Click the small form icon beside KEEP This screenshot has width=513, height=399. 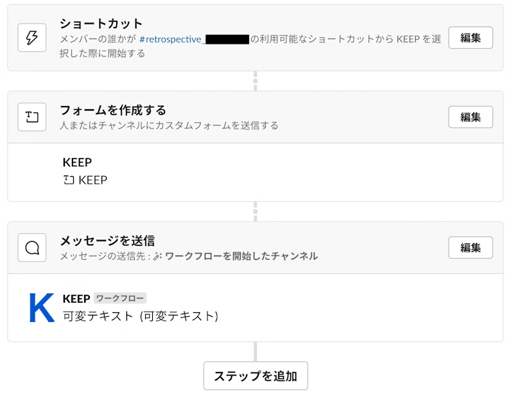tap(69, 180)
